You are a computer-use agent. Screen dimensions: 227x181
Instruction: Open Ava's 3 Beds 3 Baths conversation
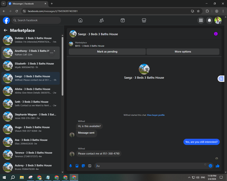point(30,142)
